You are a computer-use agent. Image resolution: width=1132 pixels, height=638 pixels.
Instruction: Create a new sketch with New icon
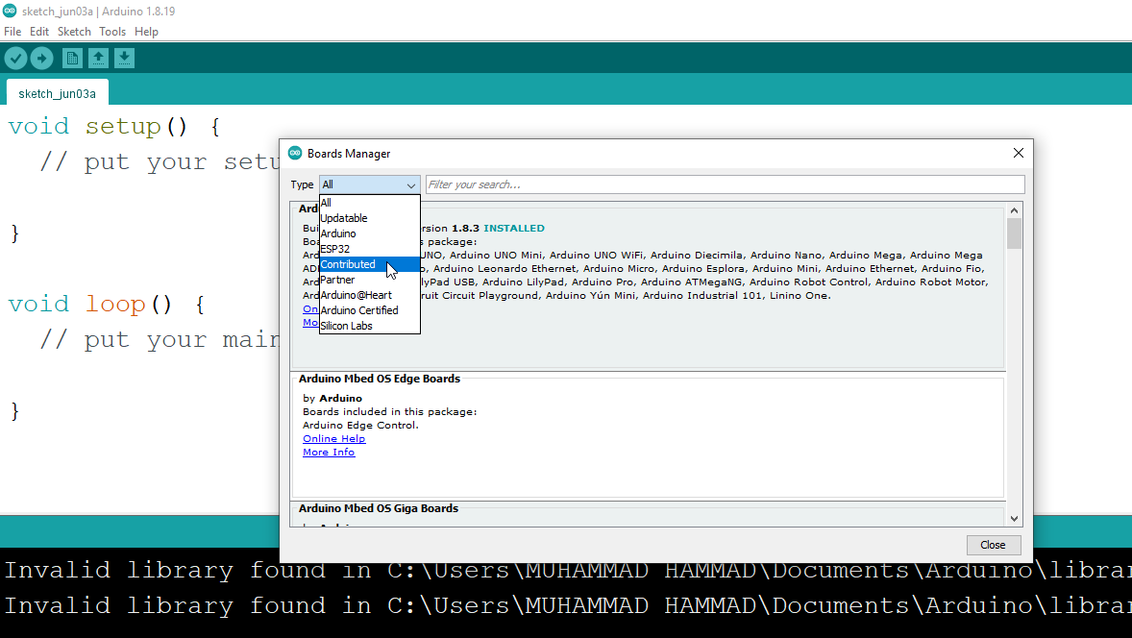72,59
